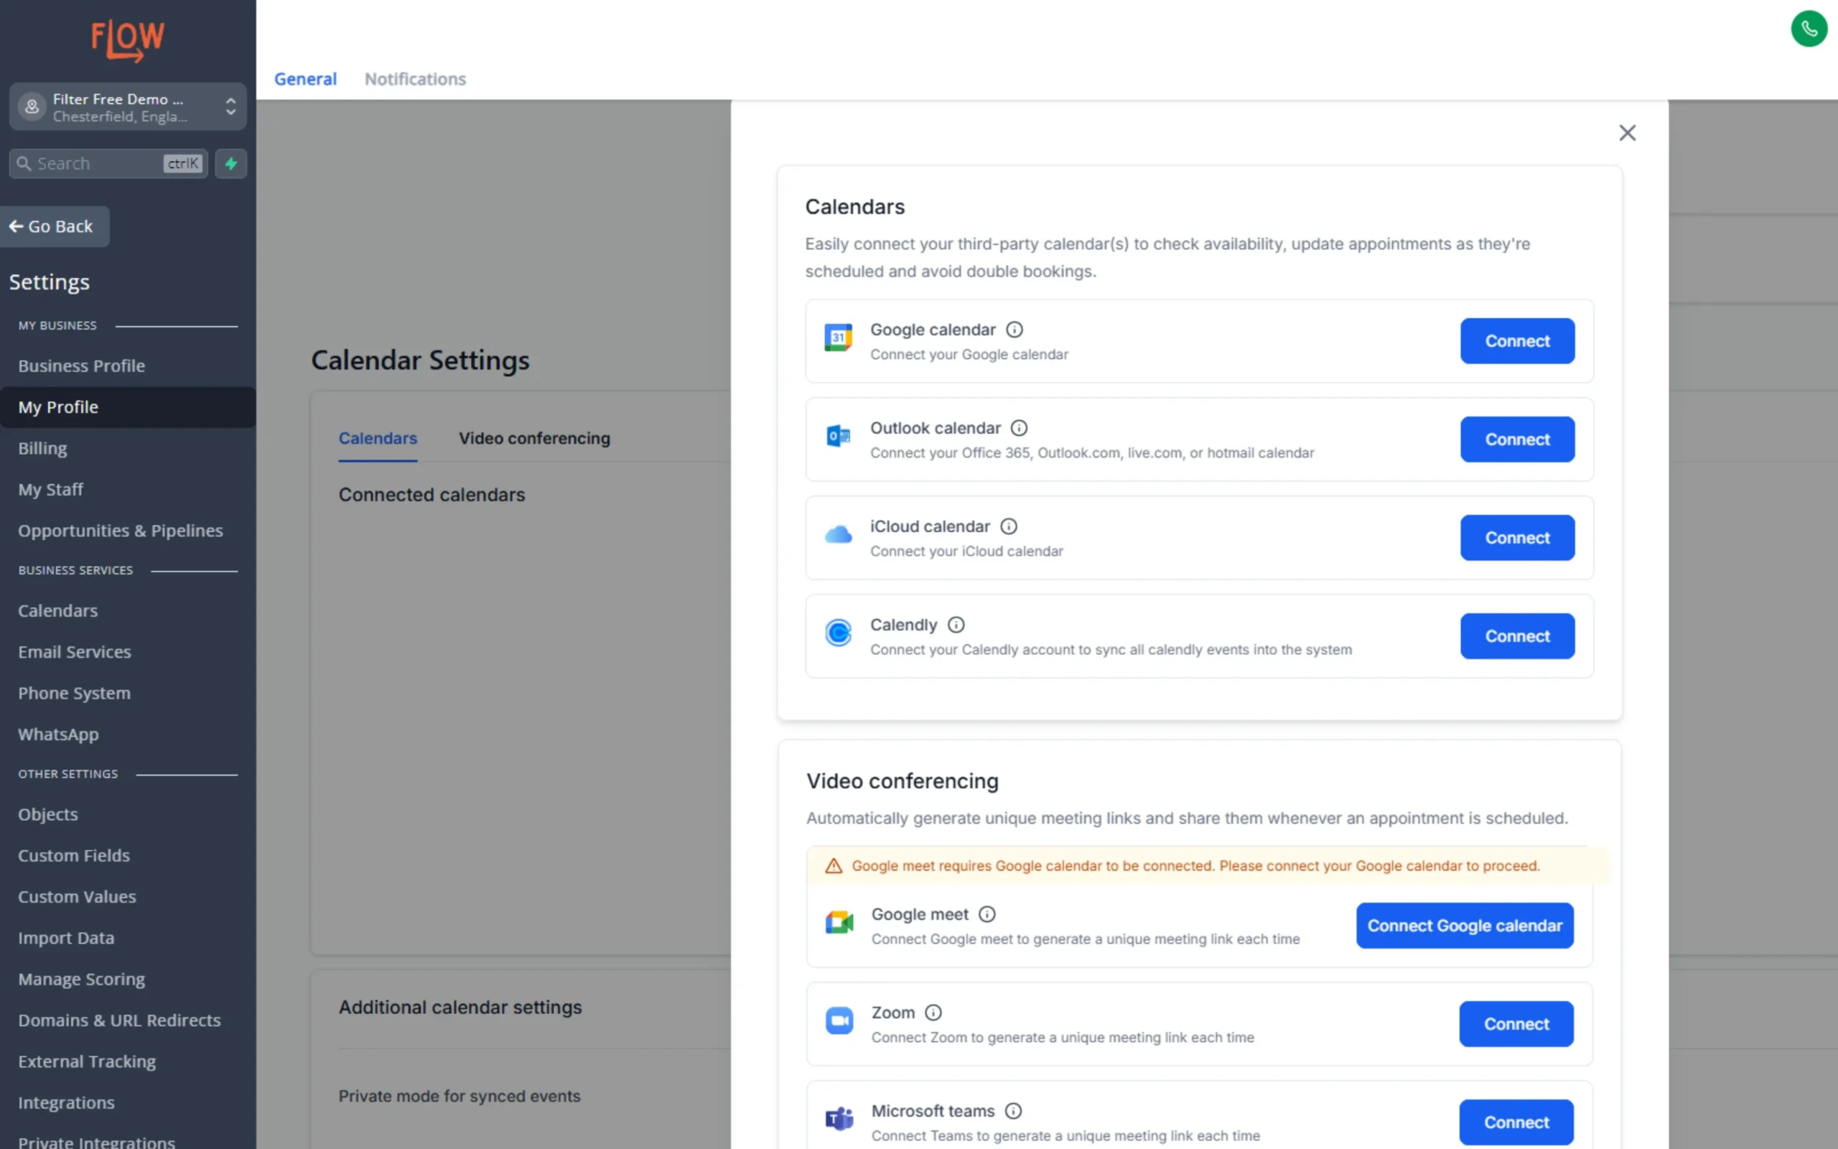
Task: Click the Flow logo in sidebar
Action: click(x=128, y=40)
